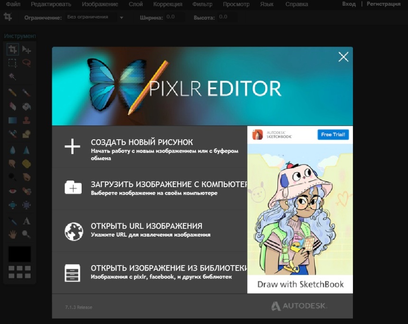The width and height of the screenshot is (408, 324).
Task: Select the Crop tool in the tools panel
Action: point(12,49)
